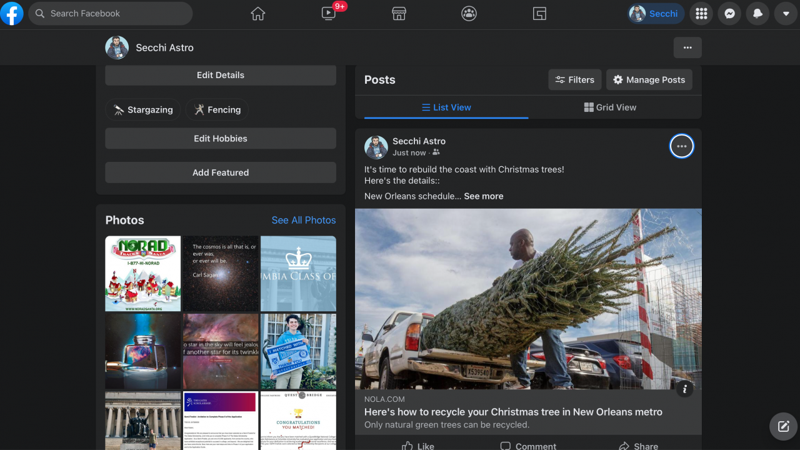The width and height of the screenshot is (800, 450).
Task: Open the 'I Matched' sign photo
Action: pyautogui.click(x=298, y=351)
